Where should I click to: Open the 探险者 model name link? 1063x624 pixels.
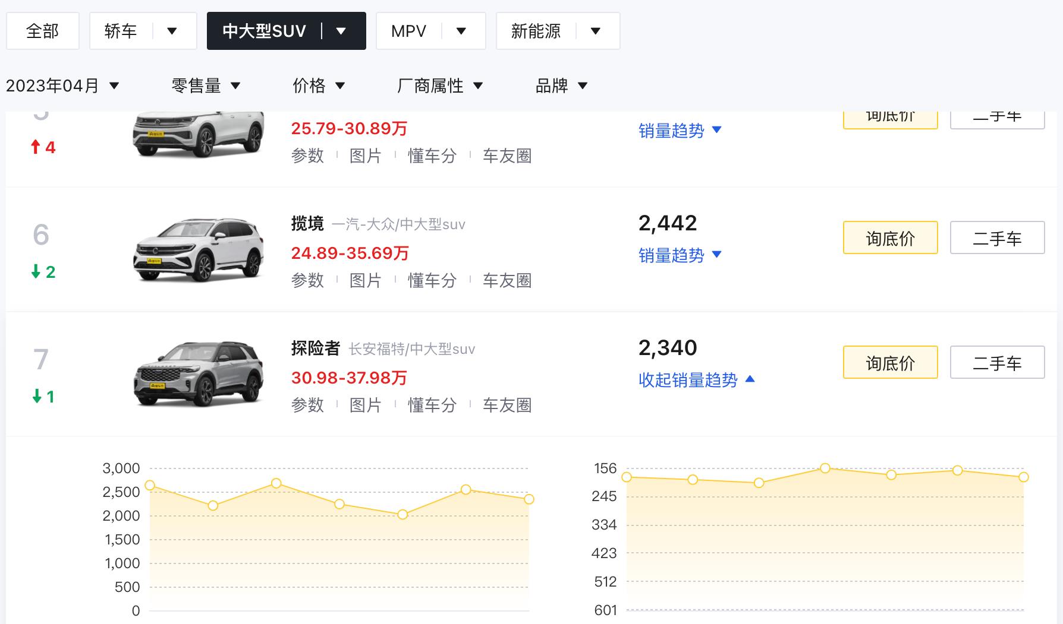coord(316,349)
